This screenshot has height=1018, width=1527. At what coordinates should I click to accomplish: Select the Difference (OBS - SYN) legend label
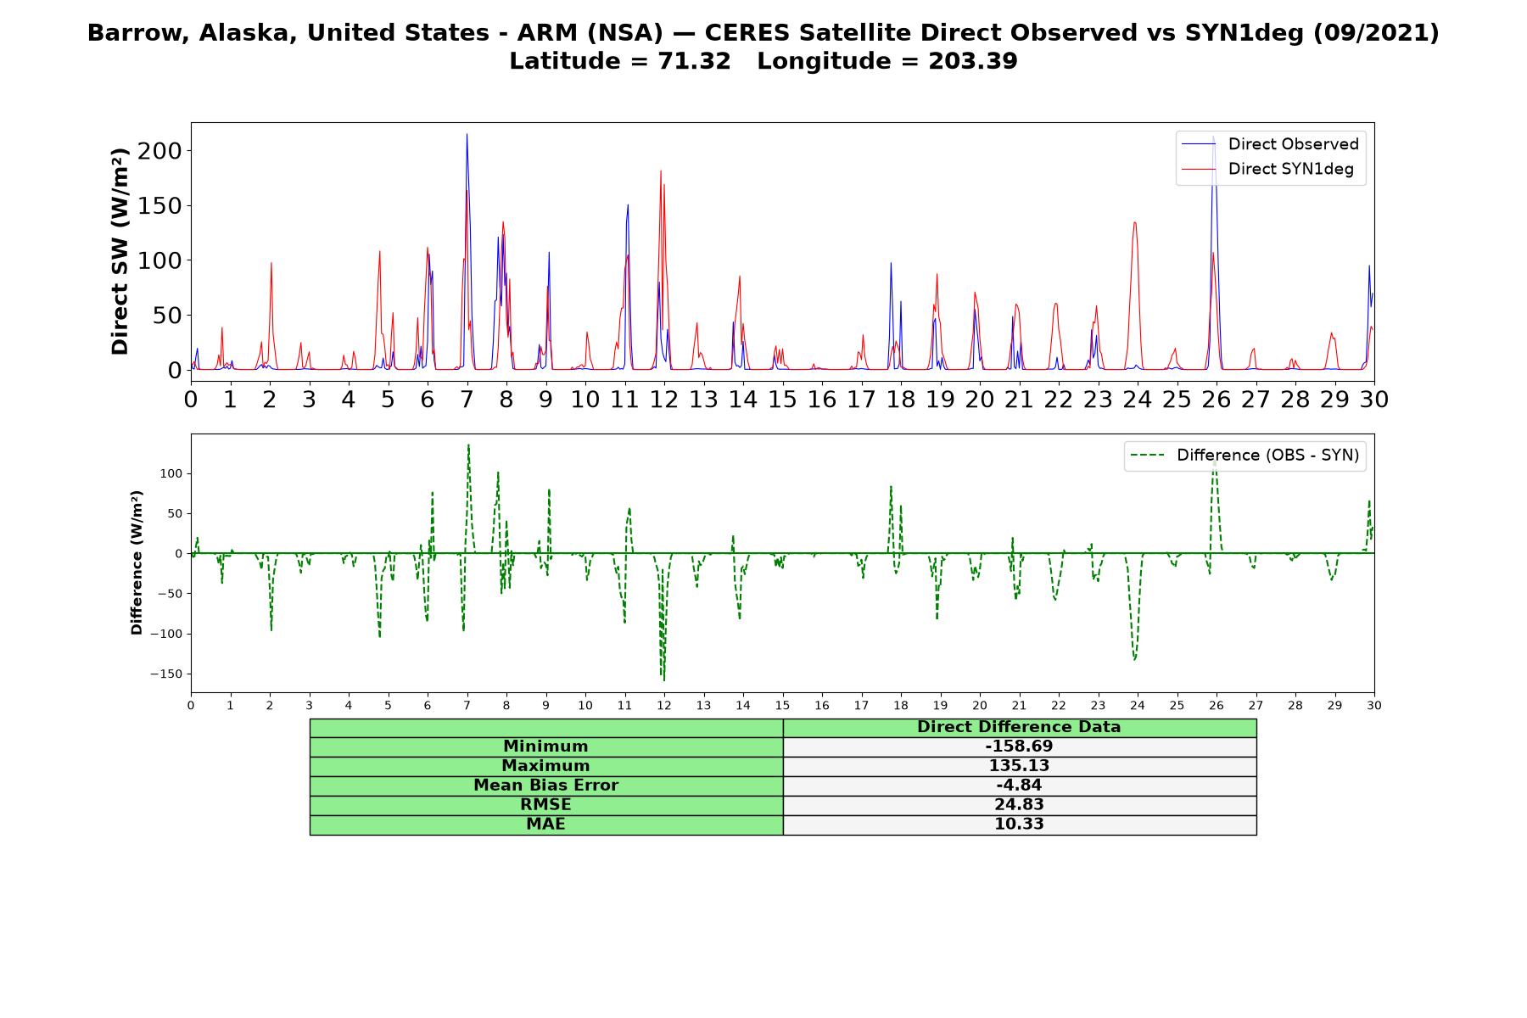point(1267,456)
